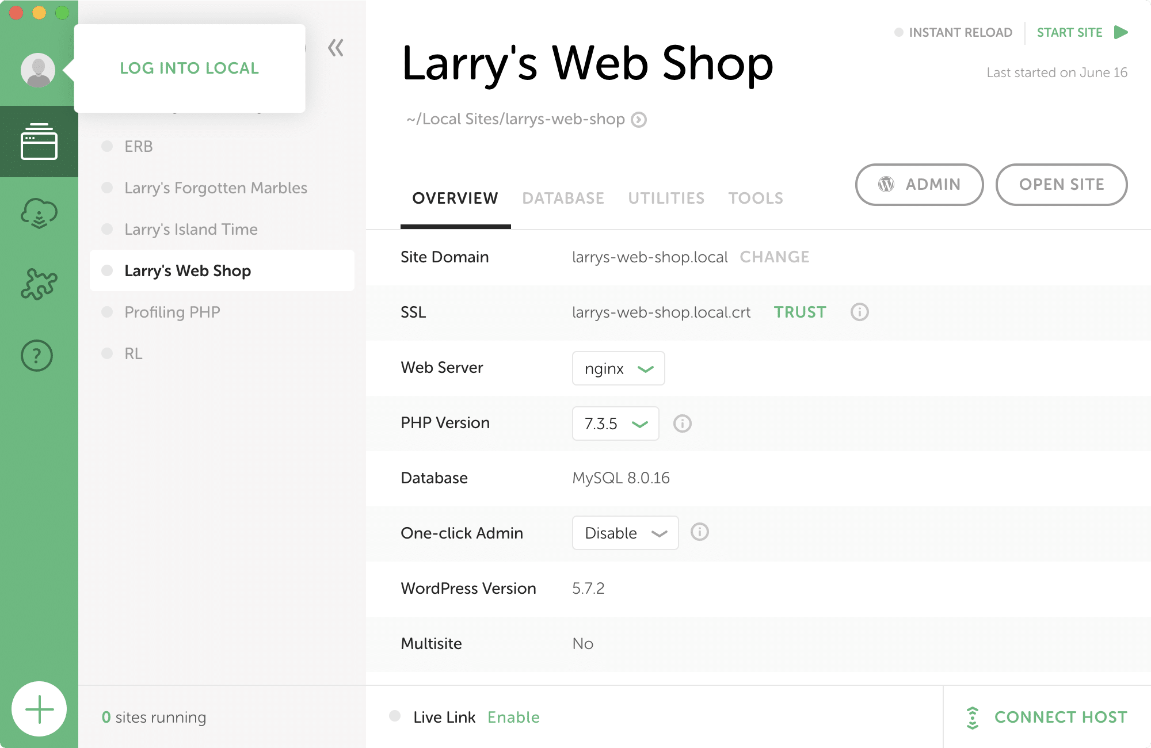The image size is (1151, 748).
Task: Toggle the Instant Reload indicator
Action: 899,32
